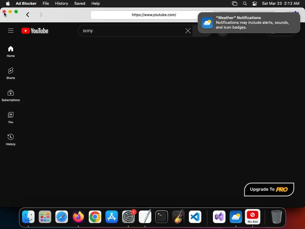The height and width of the screenshot is (229, 305).
Task: Open the YouTube hamburger guide menu
Action: tap(11, 31)
